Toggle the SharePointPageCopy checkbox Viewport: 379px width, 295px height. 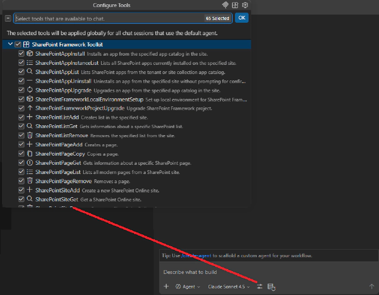pyautogui.click(x=21, y=153)
